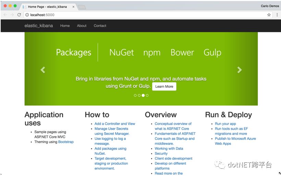
Task: Open the Carlo Demos profile button
Action: 270,6
